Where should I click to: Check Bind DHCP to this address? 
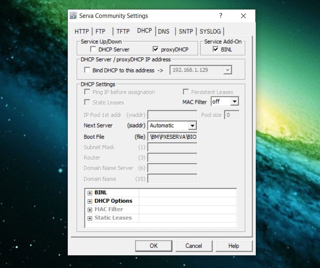click(x=87, y=70)
